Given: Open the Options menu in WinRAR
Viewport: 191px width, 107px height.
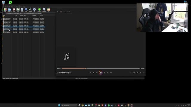Looking at the screenshot, I should [20, 7].
